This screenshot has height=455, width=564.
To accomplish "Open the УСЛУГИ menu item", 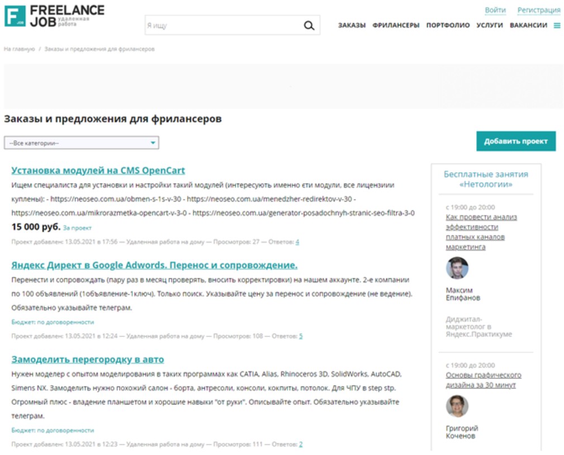I will pos(490,25).
